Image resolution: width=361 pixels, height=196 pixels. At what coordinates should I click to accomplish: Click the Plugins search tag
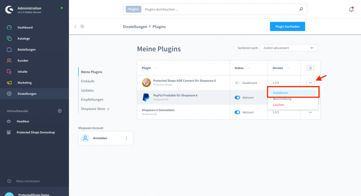[x=133, y=9]
